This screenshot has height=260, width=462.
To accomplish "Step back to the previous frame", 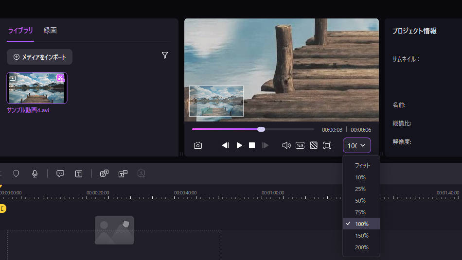I will click(x=225, y=145).
